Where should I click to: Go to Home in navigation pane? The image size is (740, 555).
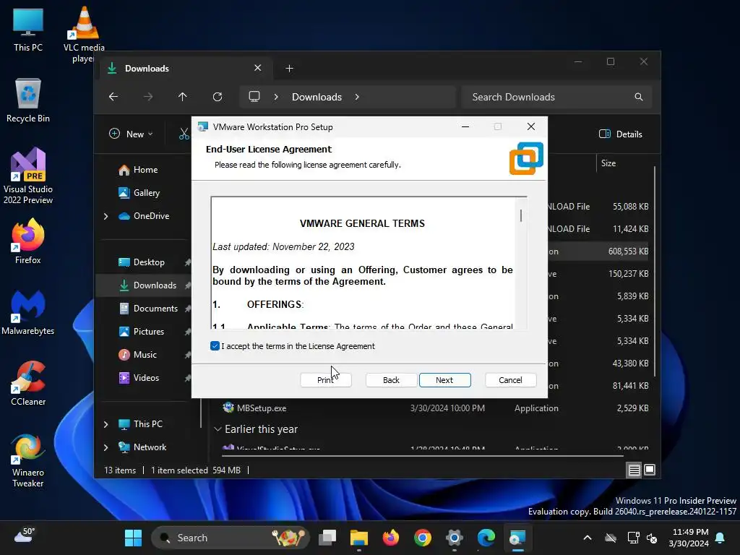(145, 169)
